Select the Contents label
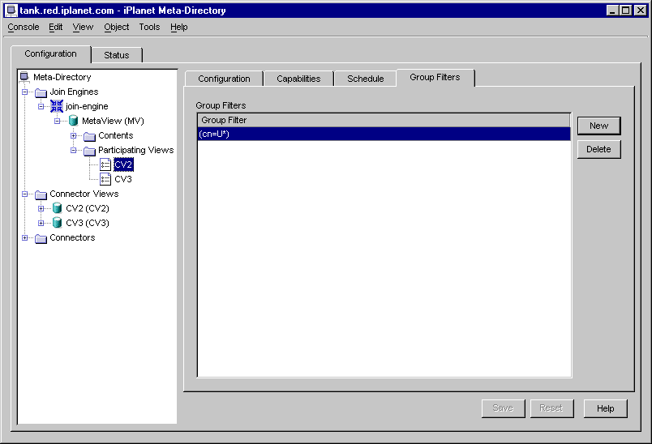The height and width of the screenshot is (444, 652). (x=116, y=135)
